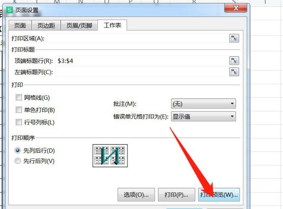Click the print order preview diagram
Viewport: 283px width, 209px height.
110,156
